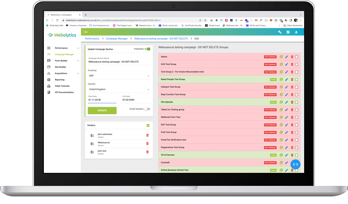Click the wrench settings icon in header

click(280, 32)
